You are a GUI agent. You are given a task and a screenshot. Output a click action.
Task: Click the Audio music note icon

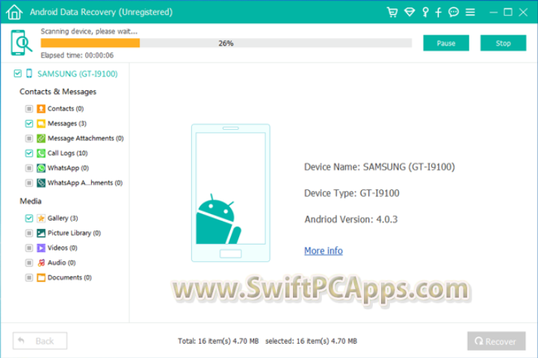[x=41, y=263]
